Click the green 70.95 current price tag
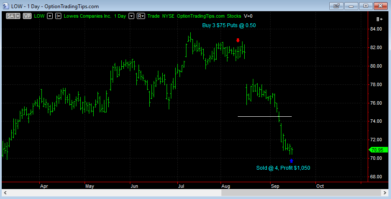Screen dimensions: 391x199 [x=378, y=150]
